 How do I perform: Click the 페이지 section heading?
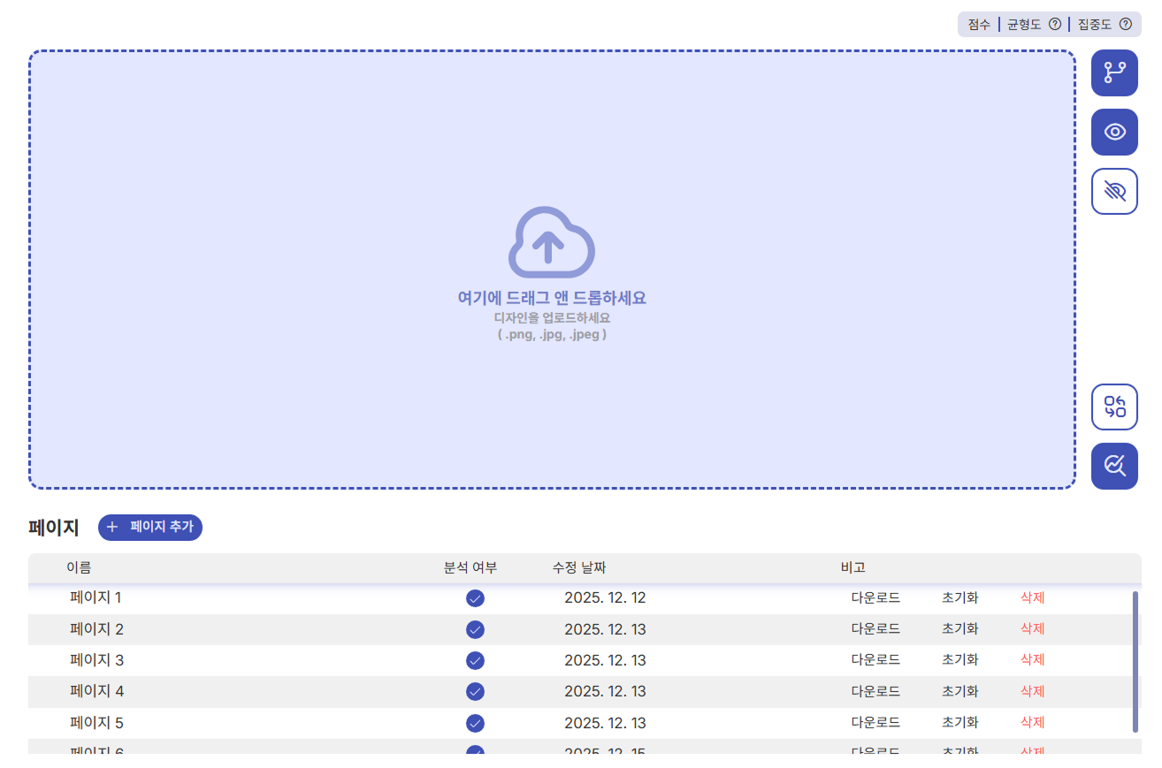[54, 528]
